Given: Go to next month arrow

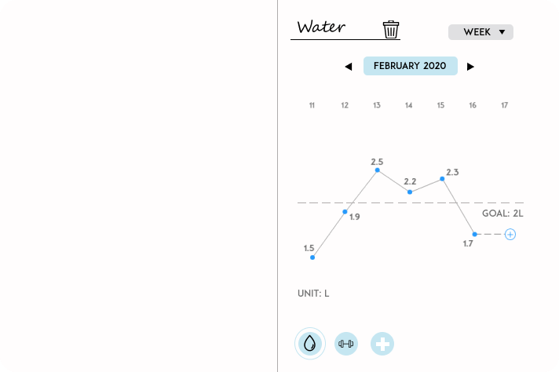Looking at the screenshot, I should coord(470,67).
